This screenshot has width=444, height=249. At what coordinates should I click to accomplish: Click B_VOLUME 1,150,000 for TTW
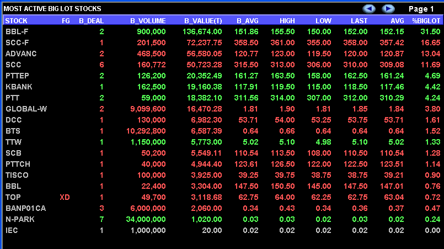point(148,142)
